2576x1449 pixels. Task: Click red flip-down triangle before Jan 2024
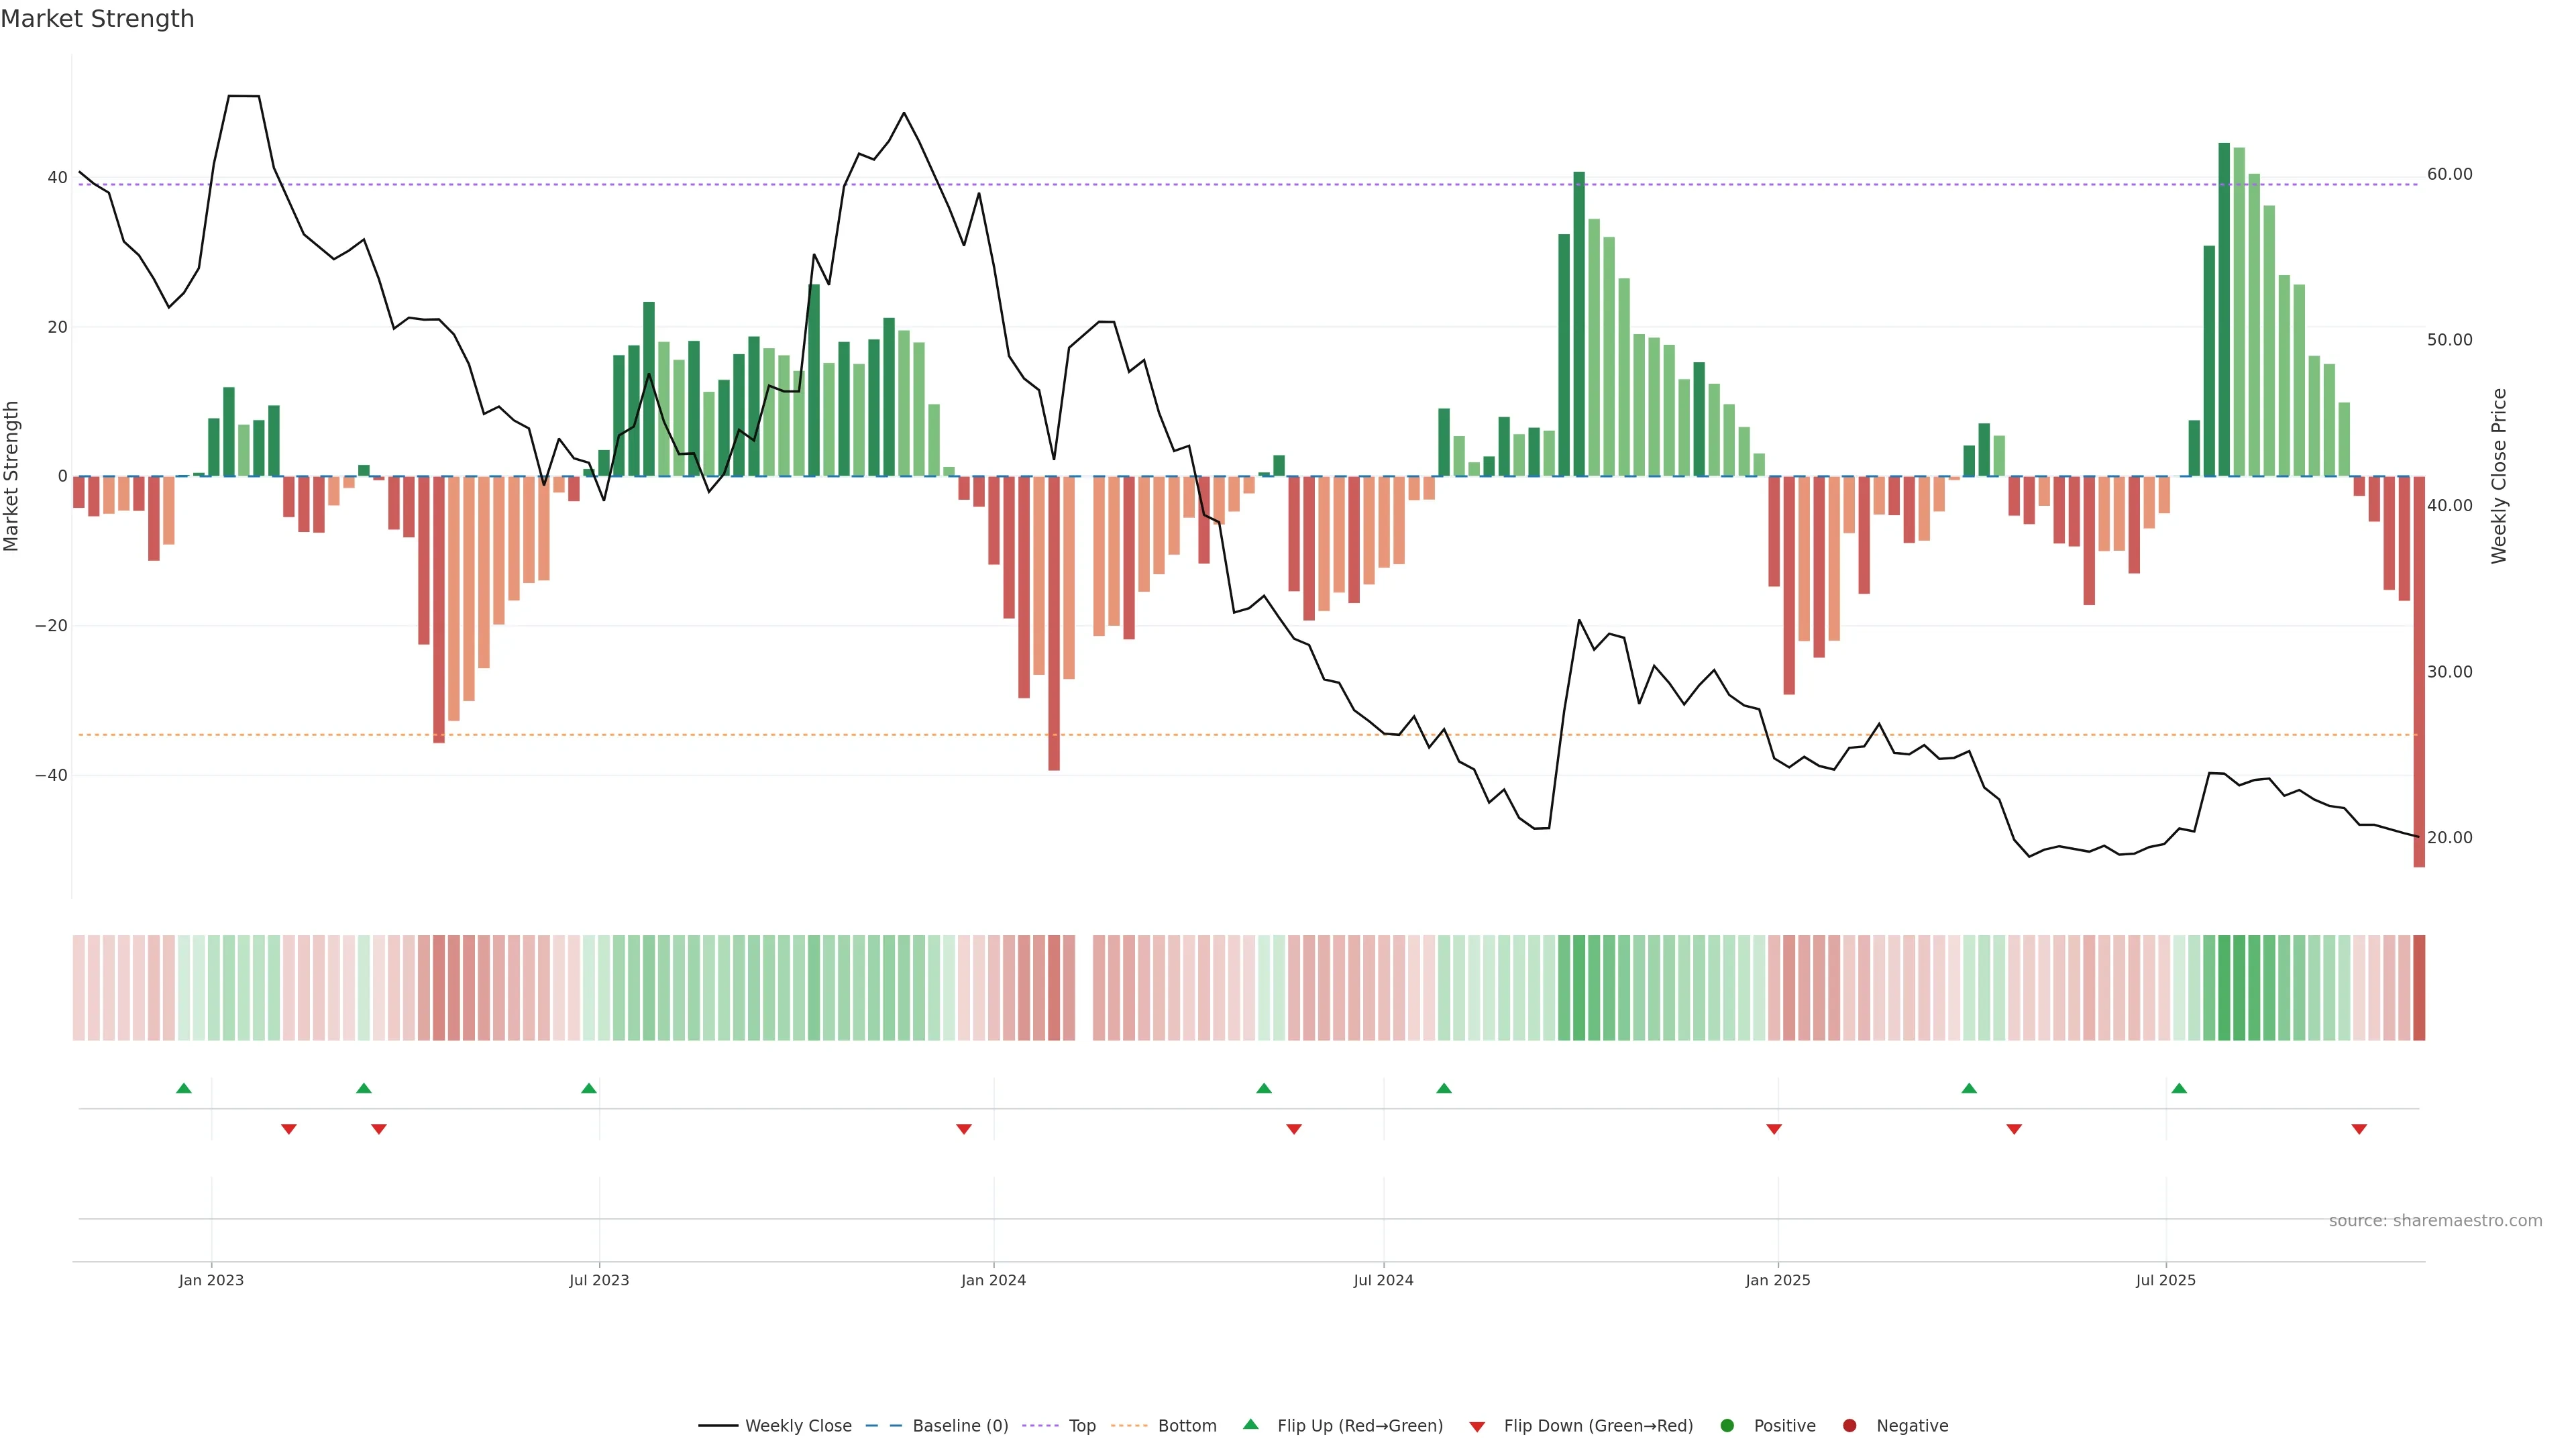coord(964,1129)
